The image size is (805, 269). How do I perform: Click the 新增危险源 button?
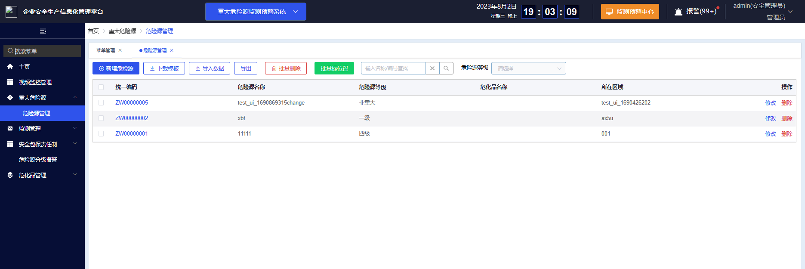tap(116, 68)
